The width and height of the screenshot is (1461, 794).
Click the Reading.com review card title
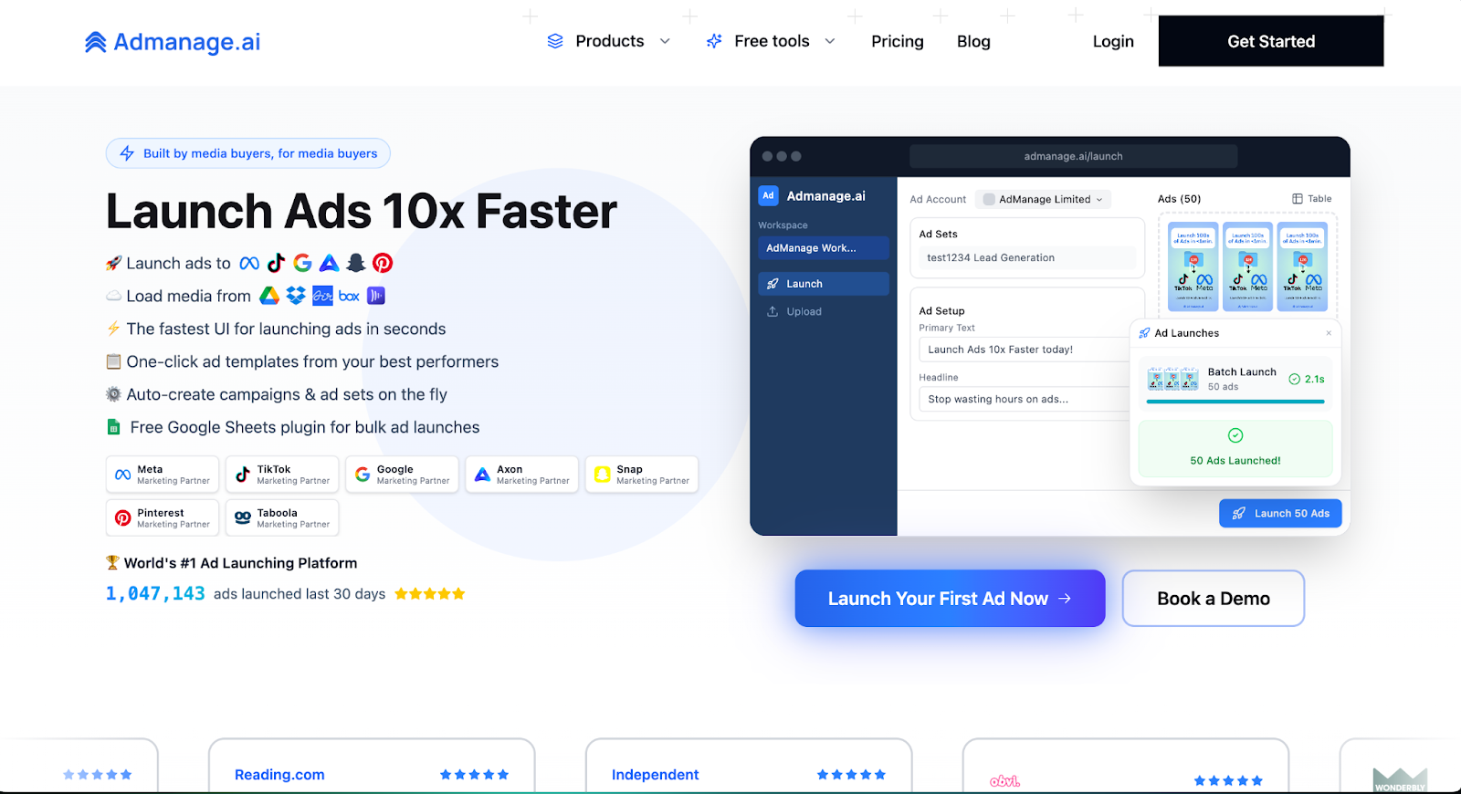click(x=279, y=775)
